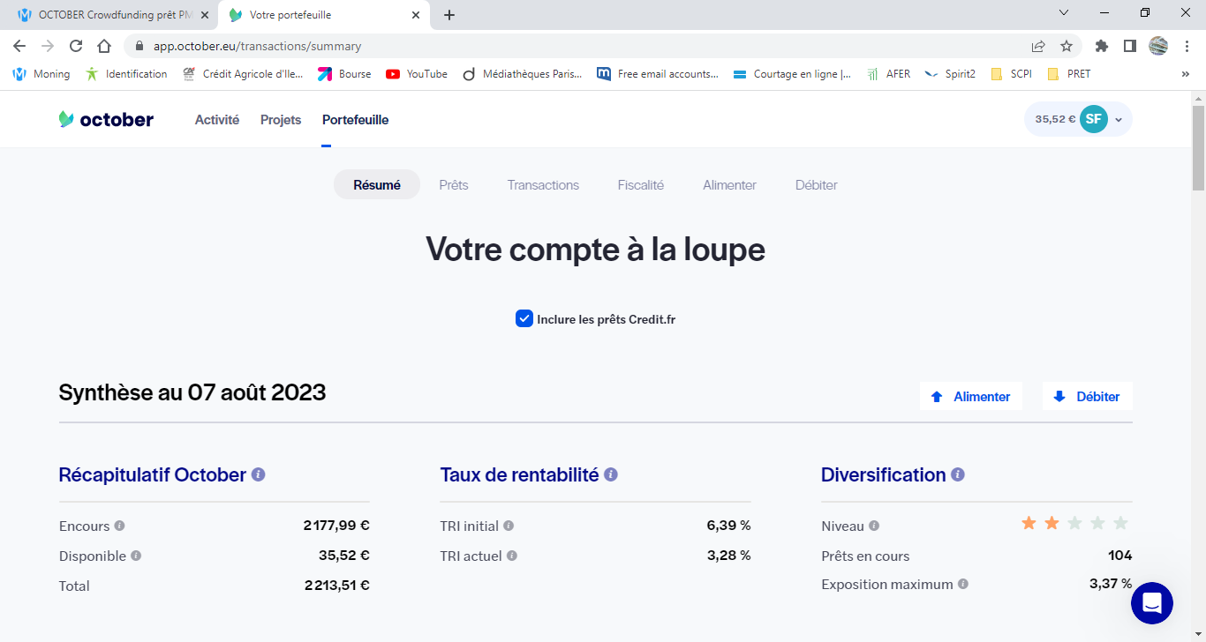Click info icon next to Récapitulatif October
1206x642 pixels.
(259, 474)
